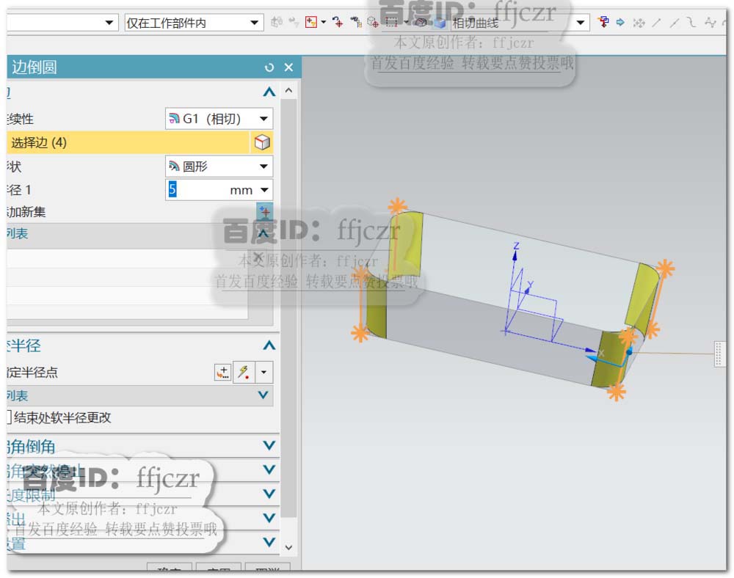734x578 pixels.
Task: Click the blue right arrow toolbar icon
Action: (621, 22)
